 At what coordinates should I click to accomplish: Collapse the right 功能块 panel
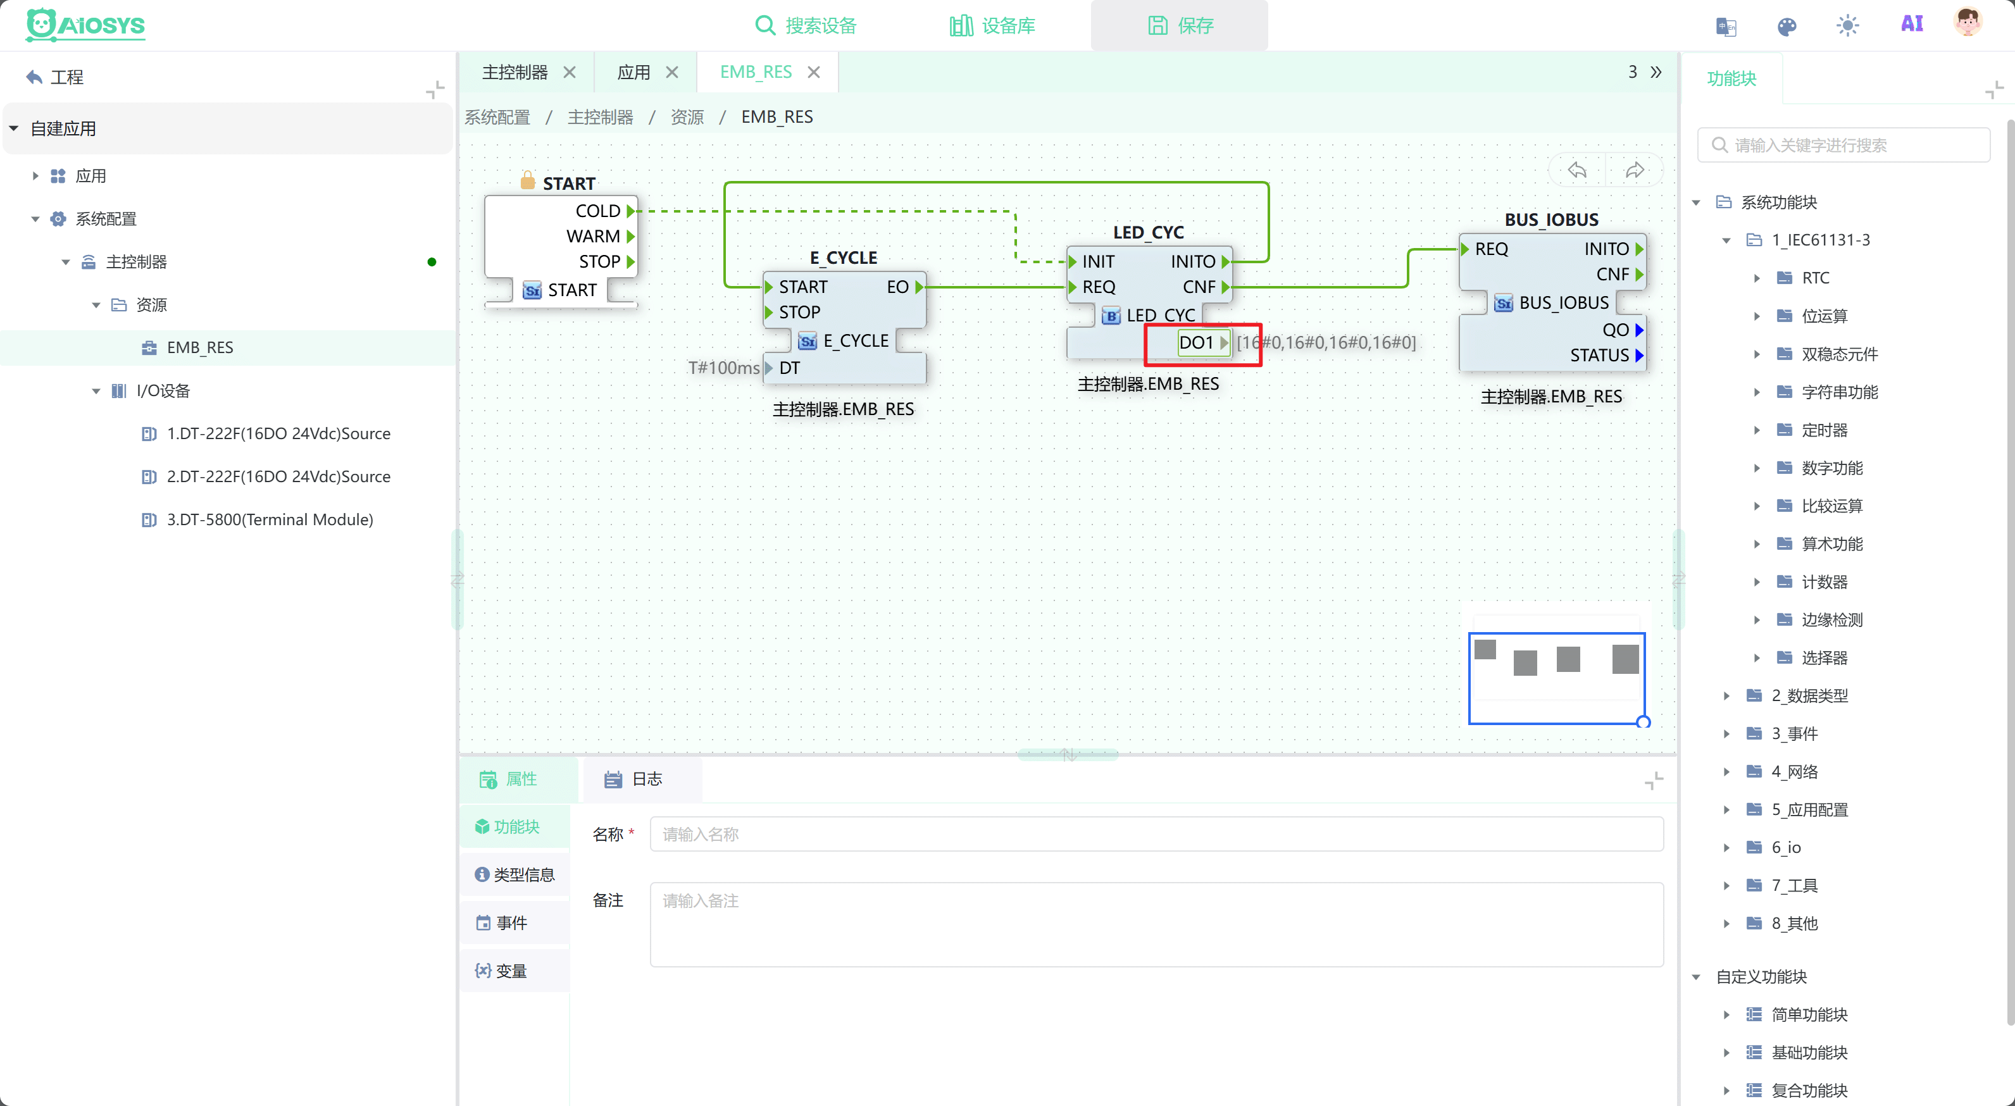pyautogui.click(x=1994, y=90)
